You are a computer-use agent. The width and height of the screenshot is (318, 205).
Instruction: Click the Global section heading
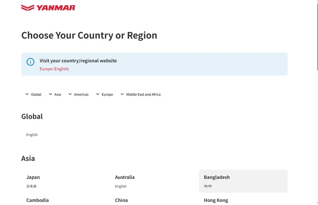(32, 116)
